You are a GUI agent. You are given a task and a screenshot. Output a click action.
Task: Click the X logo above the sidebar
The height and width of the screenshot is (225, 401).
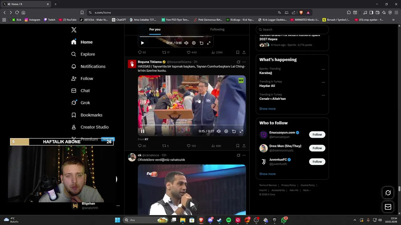click(x=74, y=30)
